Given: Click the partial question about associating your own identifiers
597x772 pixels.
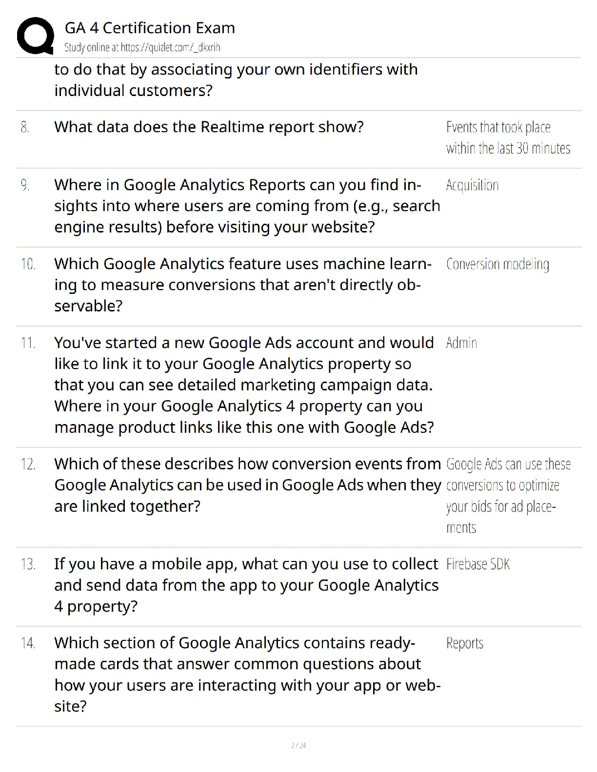Looking at the screenshot, I should pos(236,80).
